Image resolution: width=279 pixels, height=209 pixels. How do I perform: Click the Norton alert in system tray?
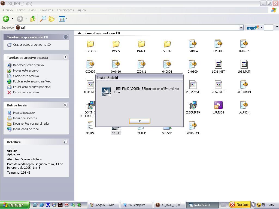[x=240, y=205]
